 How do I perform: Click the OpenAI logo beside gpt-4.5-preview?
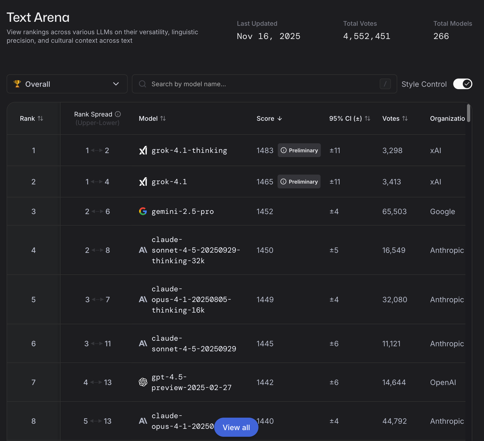[x=143, y=382]
